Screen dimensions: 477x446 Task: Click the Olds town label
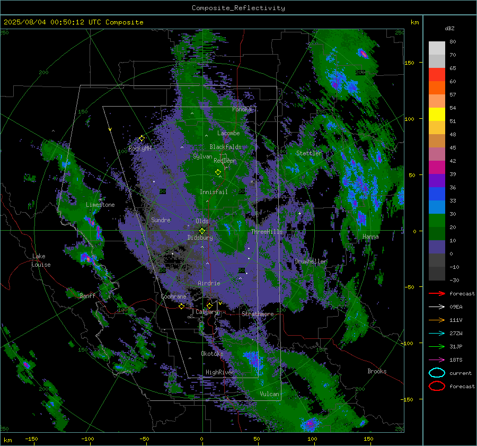pos(202,221)
